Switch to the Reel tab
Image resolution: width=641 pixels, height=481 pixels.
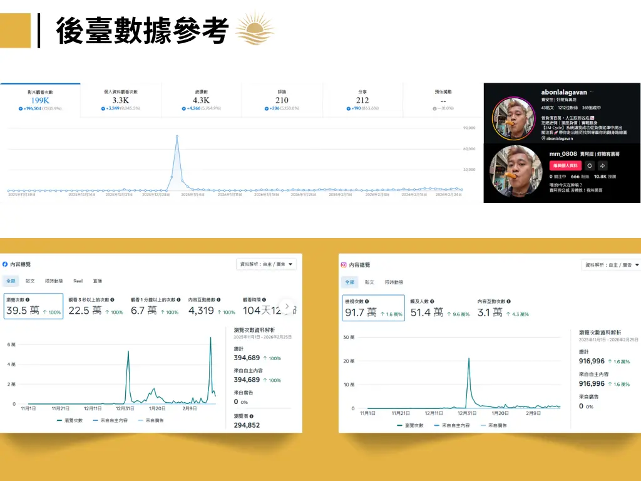pyautogui.click(x=78, y=281)
